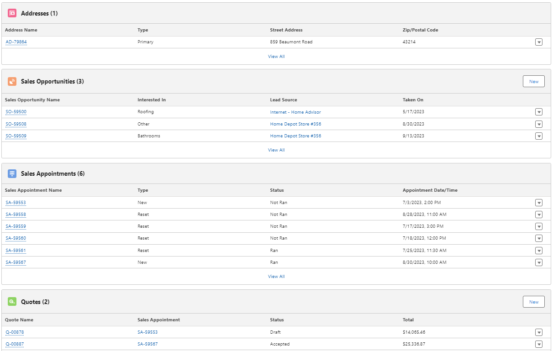
Task: Open quote Q-00887
Action: point(15,344)
